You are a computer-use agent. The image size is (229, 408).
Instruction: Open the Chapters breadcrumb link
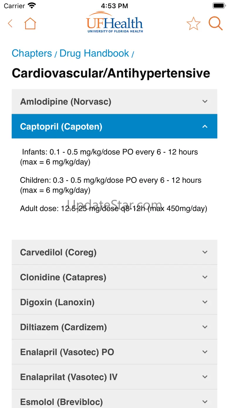click(32, 53)
